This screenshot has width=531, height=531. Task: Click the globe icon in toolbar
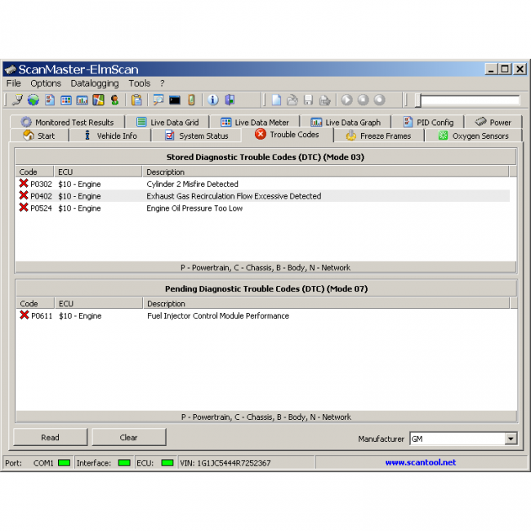33,100
